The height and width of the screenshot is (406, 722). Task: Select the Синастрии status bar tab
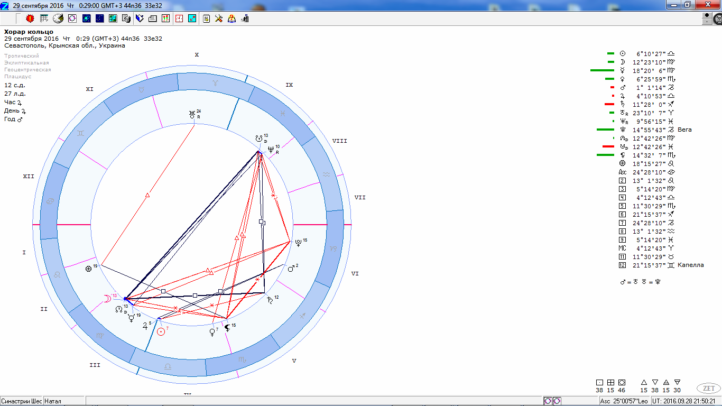(x=22, y=401)
